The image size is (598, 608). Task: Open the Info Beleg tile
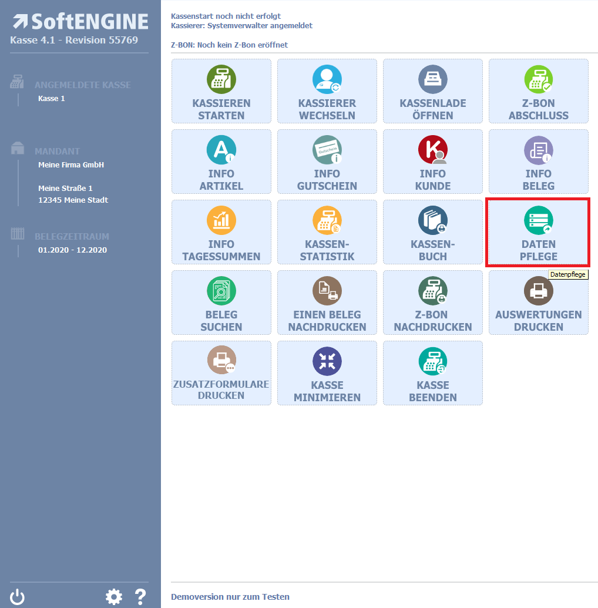point(538,162)
